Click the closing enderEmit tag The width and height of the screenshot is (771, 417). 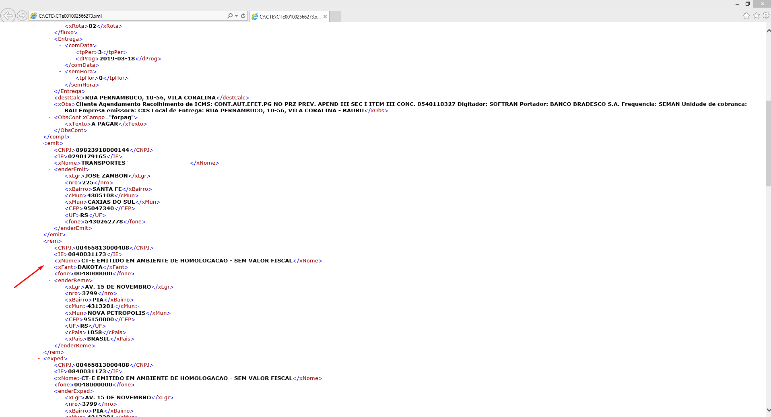pos(73,228)
